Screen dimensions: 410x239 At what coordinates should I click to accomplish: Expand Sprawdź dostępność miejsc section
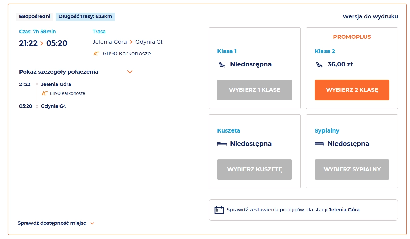pos(52,223)
